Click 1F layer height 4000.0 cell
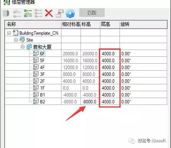The width and height of the screenshot is (171, 148). 110,88
